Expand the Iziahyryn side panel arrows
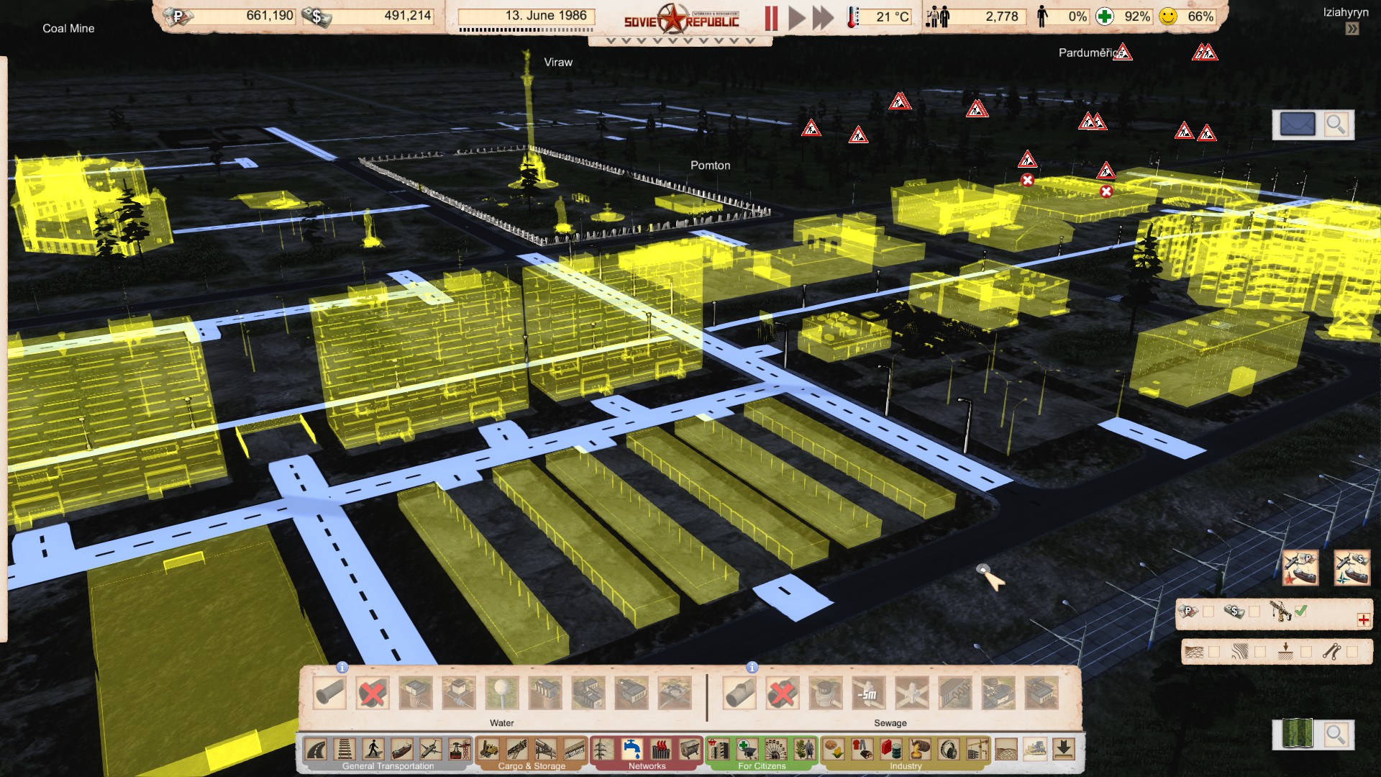 click(1352, 29)
